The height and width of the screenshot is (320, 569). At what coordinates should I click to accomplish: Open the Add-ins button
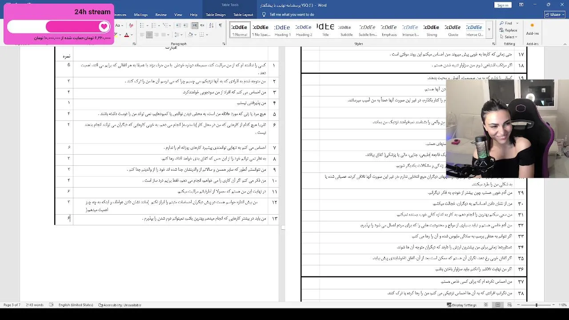532,29
